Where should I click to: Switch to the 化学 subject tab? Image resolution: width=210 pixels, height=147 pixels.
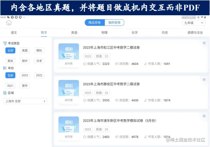[135, 32]
